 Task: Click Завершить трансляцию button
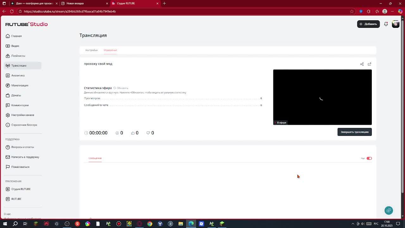pyautogui.click(x=354, y=132)
